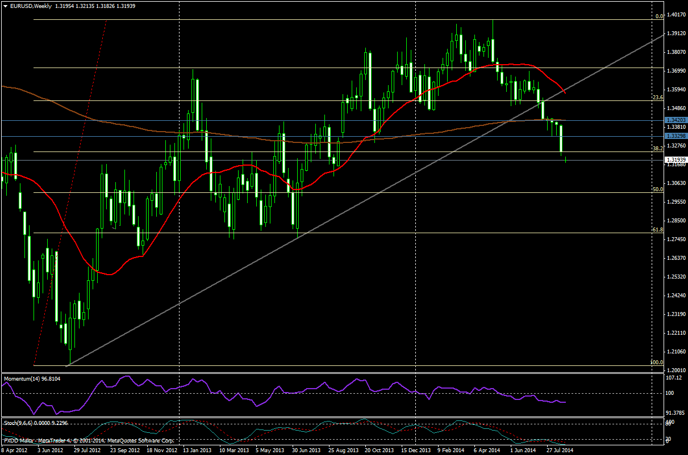The height and width of the screenshot is (455, 688).
Task: Select the 61.8 Fibonacci retracement label
Action: coord(658,230)
